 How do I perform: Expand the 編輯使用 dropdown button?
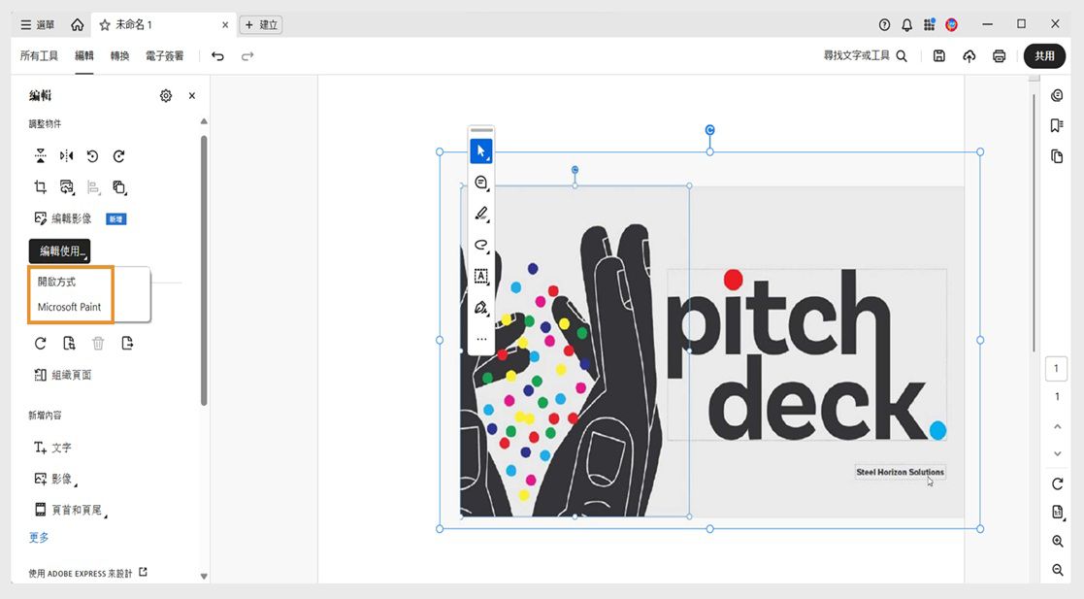coord(59,251)
